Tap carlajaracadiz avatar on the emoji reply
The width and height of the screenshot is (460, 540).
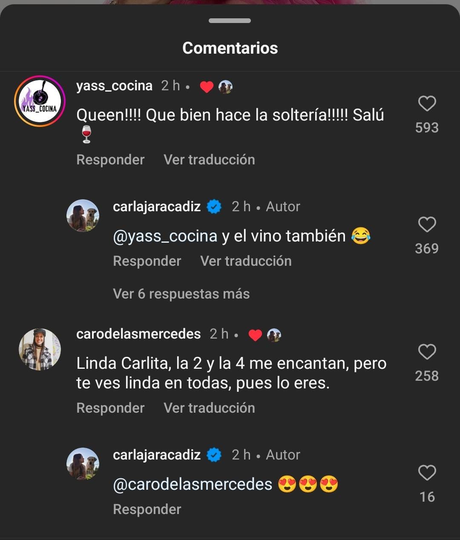(83, 464)
